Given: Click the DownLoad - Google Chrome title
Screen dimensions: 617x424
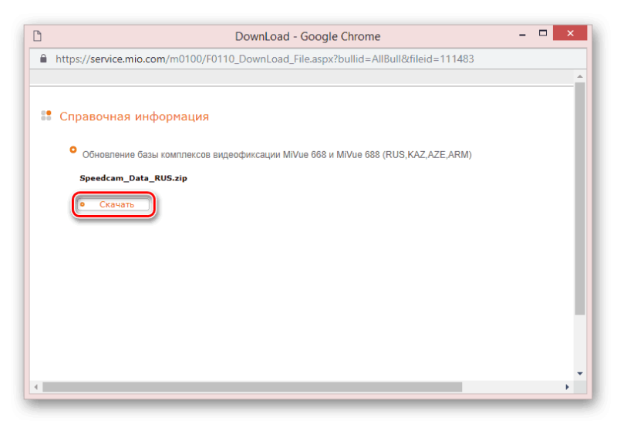Looking at the screenshot, I should coord(308,36).
